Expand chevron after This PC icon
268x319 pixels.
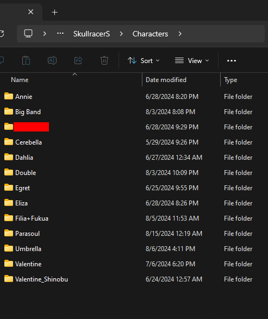45,34
